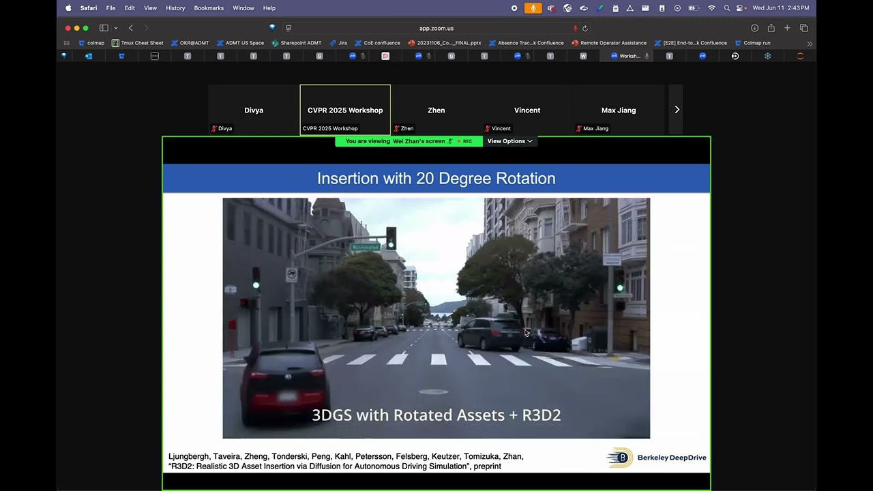Open Control Center from the menu bar
The width and height of the screenshot is (873, 491).
[740, 8]
